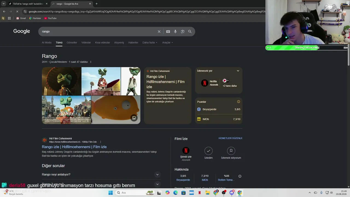Search by image with the Lens icon
The image size is (350, 197).
coord(183,31)
